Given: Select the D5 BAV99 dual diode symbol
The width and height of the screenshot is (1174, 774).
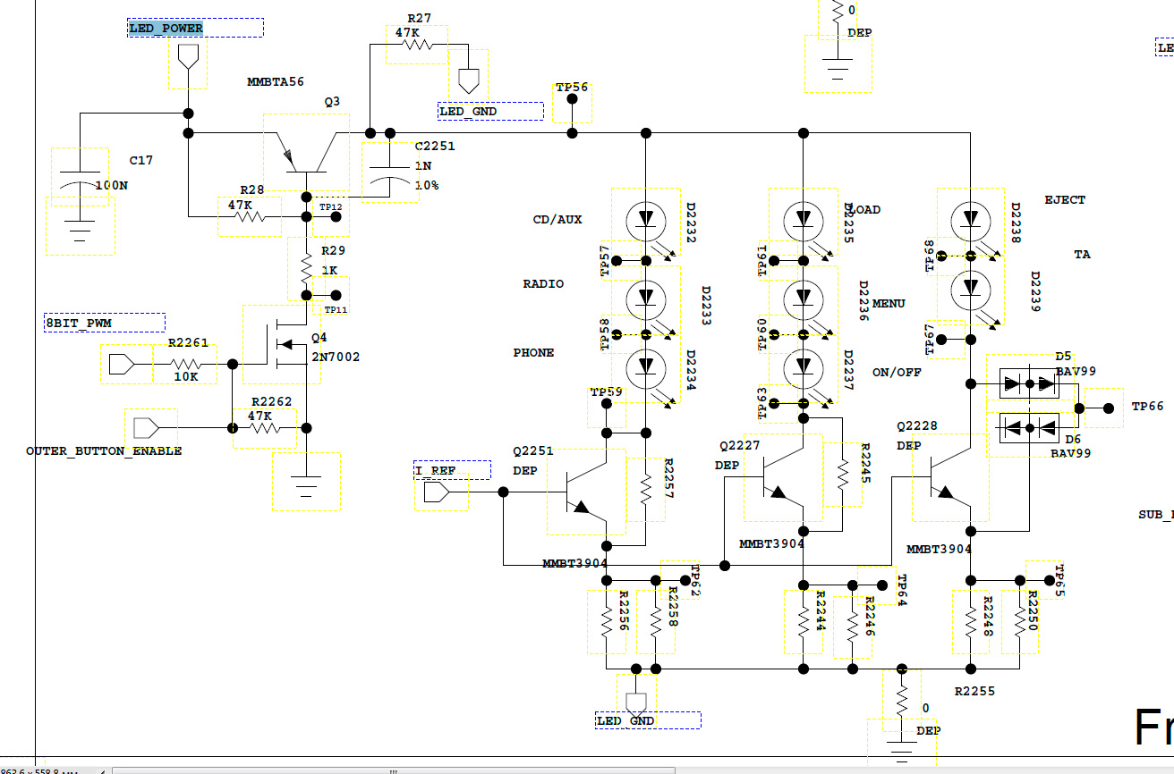Looking at the screenshot, I should coord(1028,384).
